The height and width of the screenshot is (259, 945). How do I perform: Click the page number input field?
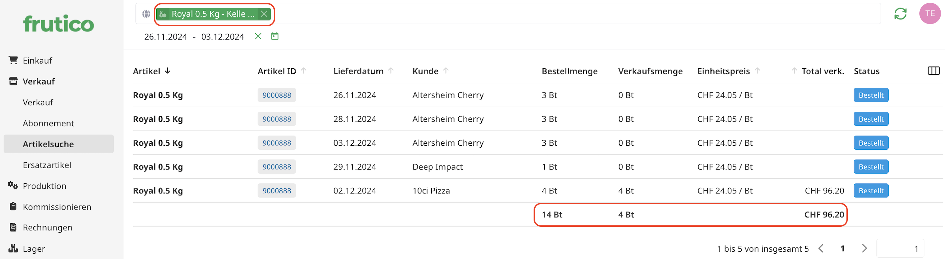click(x=900, y=248)
